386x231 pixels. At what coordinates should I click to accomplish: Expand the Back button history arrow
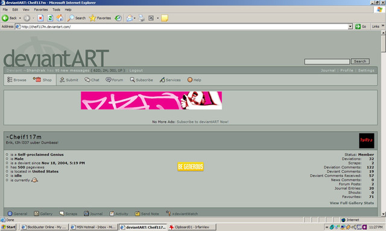click(20, 18)
